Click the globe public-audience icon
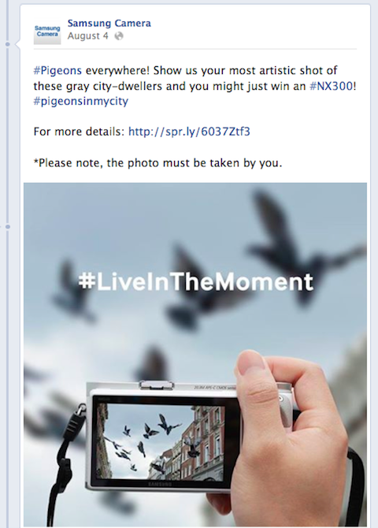 119,36
